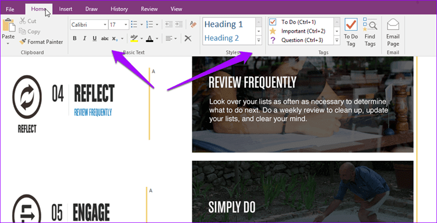Switch to the View tab
This screenshot has width=437, height=223.
(x=176, y=9)
